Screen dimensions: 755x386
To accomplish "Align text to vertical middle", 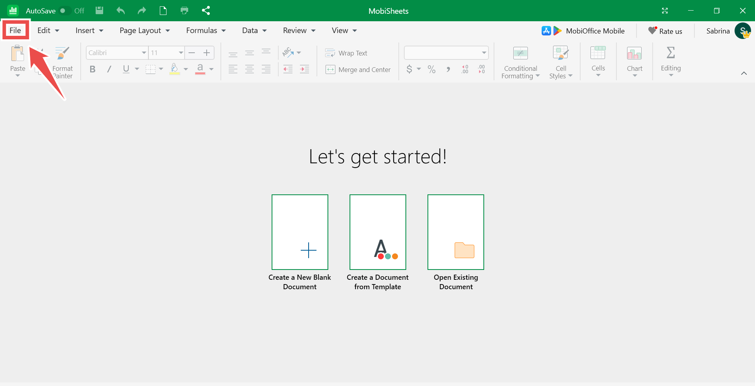I will pos(250,53).
